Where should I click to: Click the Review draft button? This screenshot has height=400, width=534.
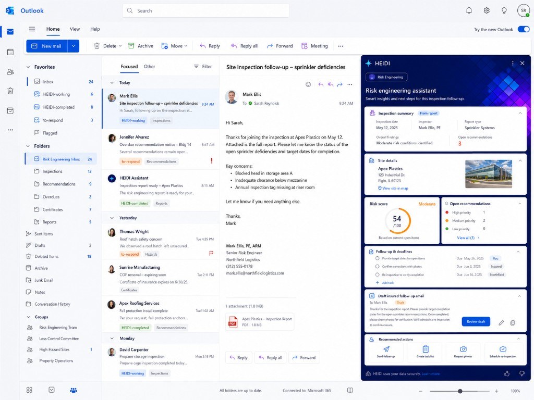point(476,321)
